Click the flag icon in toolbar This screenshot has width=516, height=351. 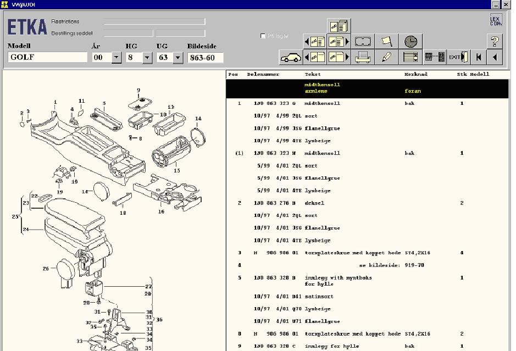(x=387, y=42)
